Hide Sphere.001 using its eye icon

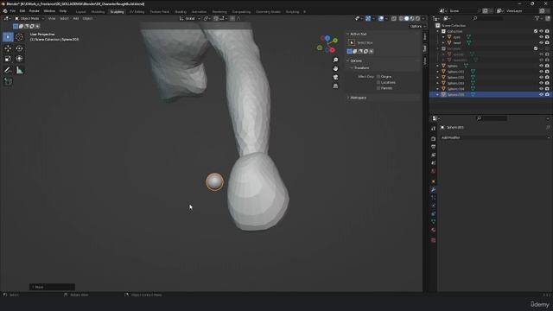pos(542,72)
